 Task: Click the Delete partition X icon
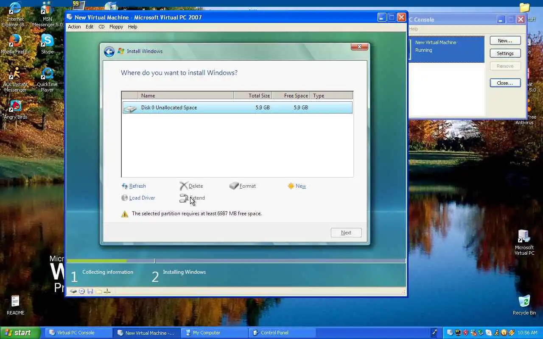(x=184, y=186)
